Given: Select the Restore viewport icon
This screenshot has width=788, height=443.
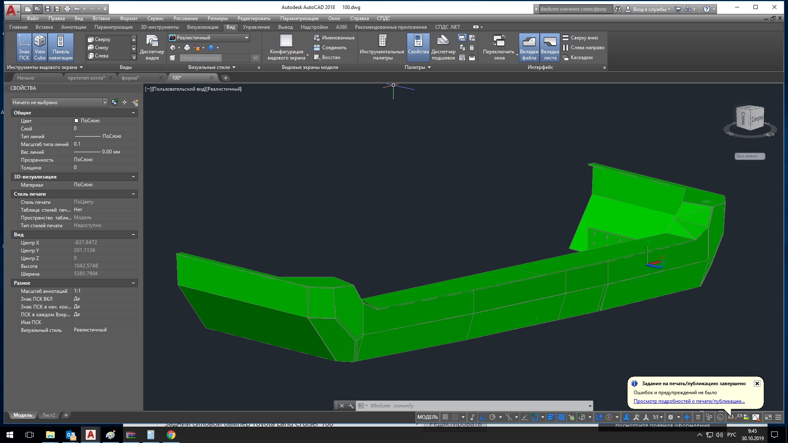Looking at the screenshot, I should pos(316,57).
